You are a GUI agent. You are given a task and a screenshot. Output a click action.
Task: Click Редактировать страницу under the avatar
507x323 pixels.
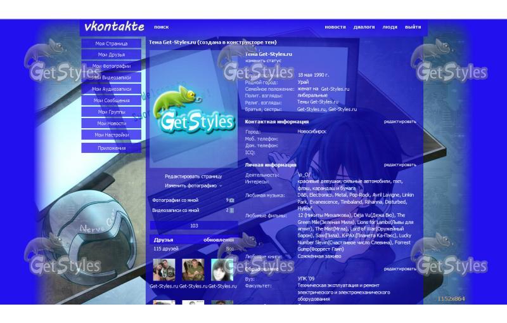point(193,176)
